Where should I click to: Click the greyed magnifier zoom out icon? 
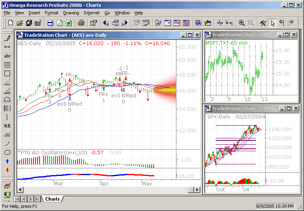pyautogui.click(x=251, y=23)
